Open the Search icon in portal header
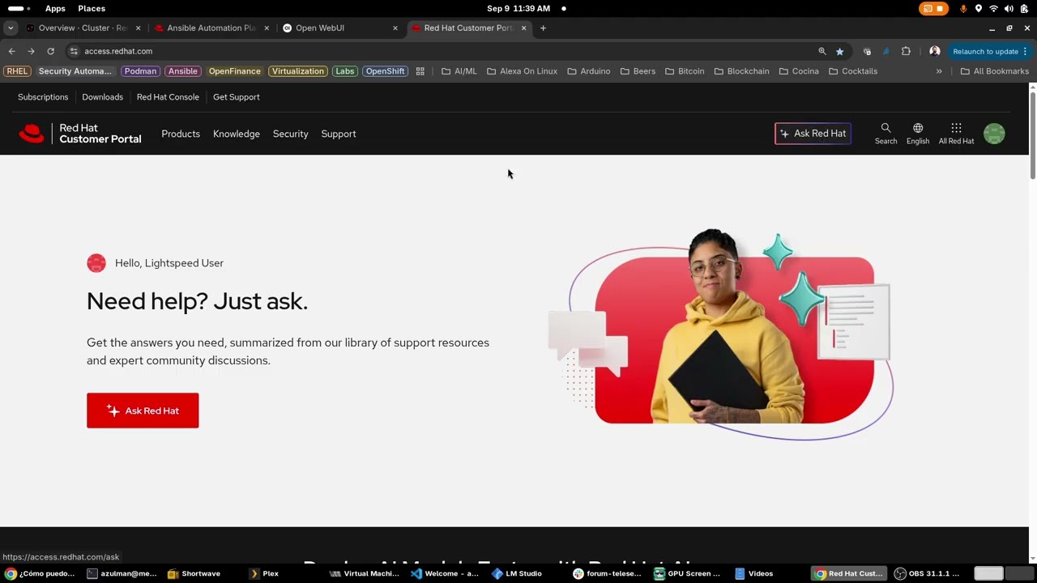Screen dimensions: 1037x583 coord(886,134)
